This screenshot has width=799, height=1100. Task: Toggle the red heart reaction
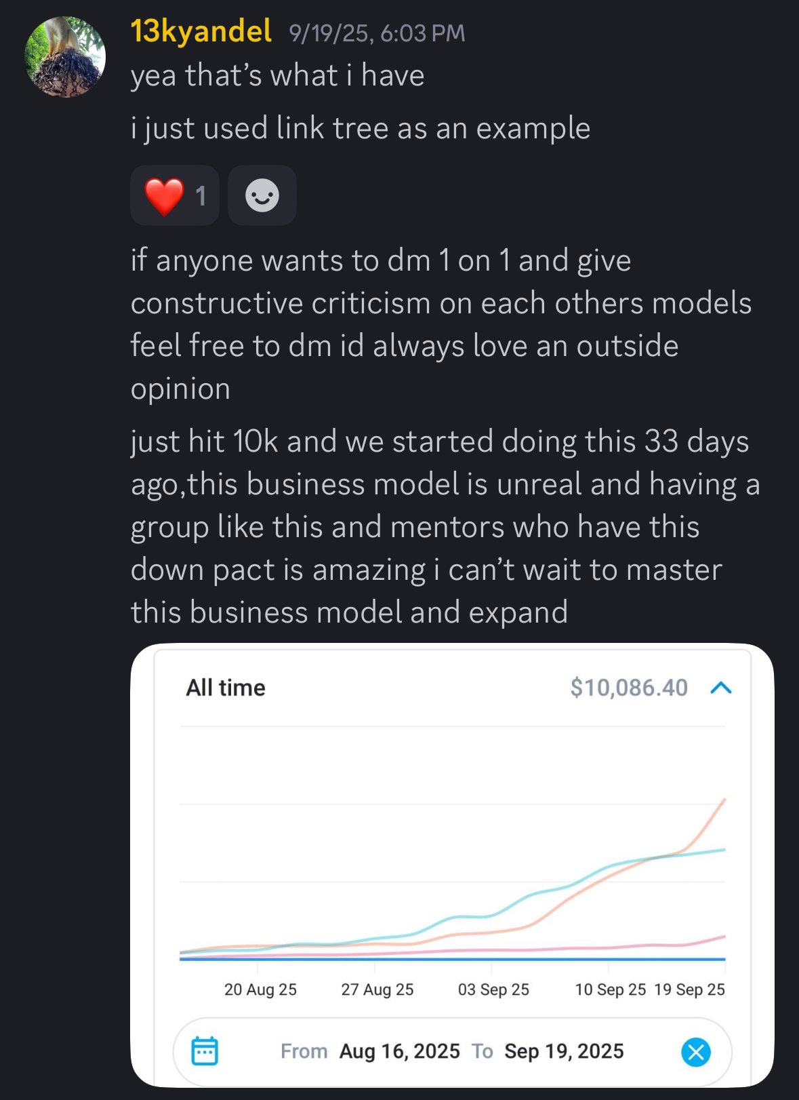click(x=173, y=195)
